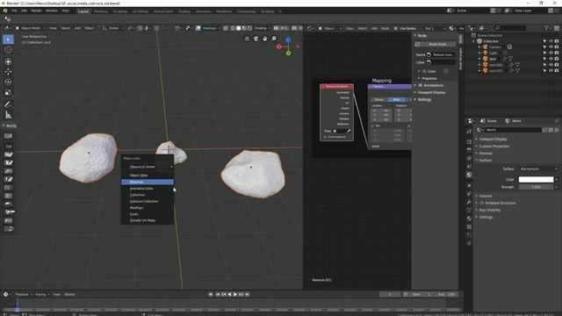This screenshot has height=316, width=562.
Task: Click the hand pan view icon
Action: click(265, 39)
